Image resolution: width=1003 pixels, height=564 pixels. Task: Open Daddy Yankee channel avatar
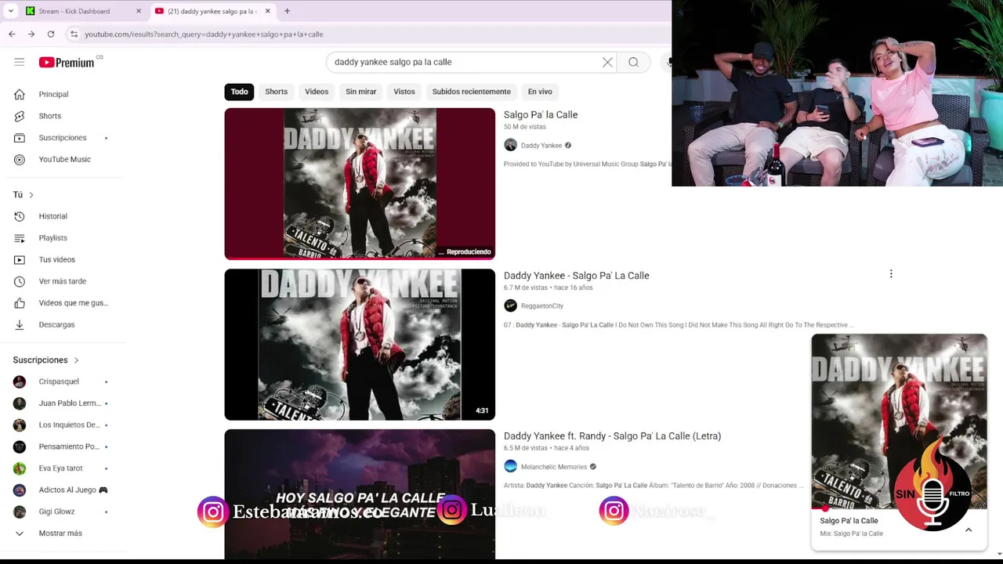tap(510, 145)
